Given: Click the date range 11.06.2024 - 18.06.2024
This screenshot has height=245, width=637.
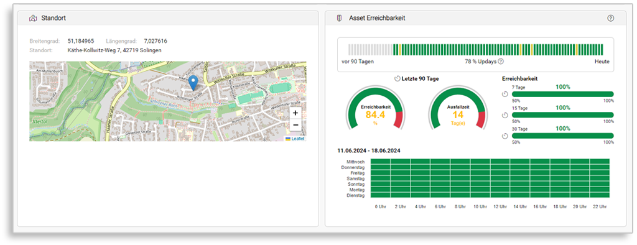Looking at the screenshot, I should pyautogui.click(x=369, y=150).
